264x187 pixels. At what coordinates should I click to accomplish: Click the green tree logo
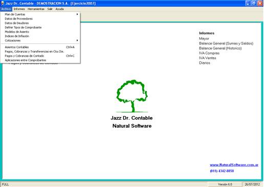pyautogui.click(x=132, y=96)
